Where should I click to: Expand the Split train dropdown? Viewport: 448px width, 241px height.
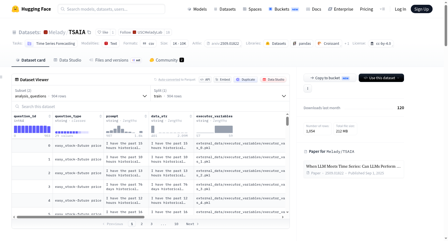[x=220, y=93]
